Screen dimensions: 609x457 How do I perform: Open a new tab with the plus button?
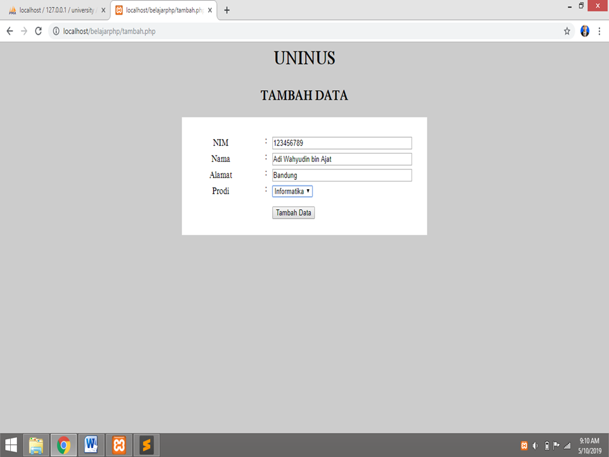point(227,11)
